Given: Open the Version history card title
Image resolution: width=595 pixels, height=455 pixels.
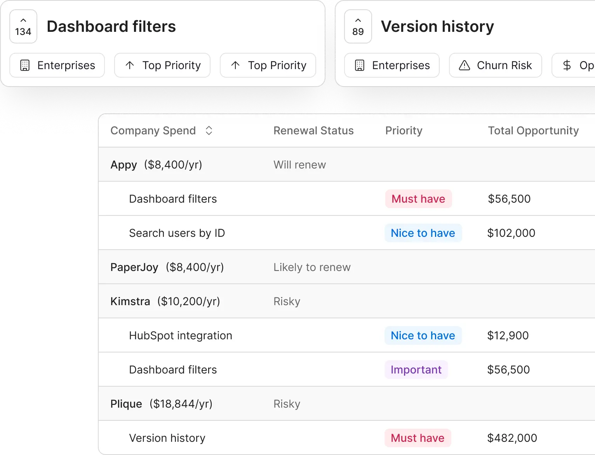Looking at the screenshot, I should tap(437, 26).
